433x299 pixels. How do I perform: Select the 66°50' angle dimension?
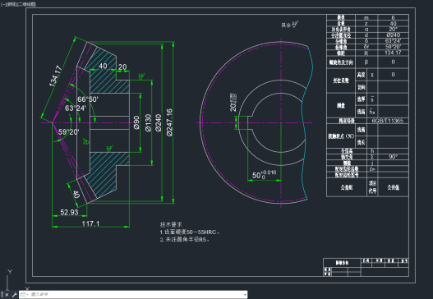pos(88,99)
